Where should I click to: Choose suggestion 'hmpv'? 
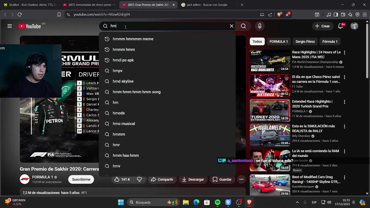click(x=167, y=71)
